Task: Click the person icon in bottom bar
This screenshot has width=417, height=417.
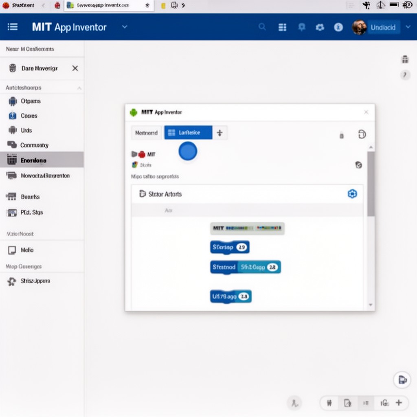Action: tap(294, 403)
